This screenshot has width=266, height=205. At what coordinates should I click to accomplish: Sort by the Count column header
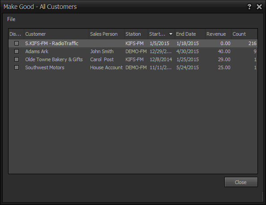click(245, 34)
